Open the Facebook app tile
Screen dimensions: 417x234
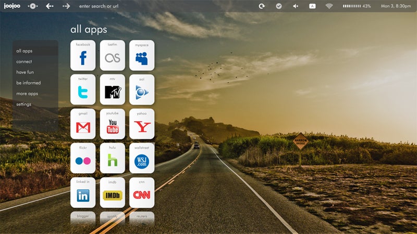(x=83, y=55)
